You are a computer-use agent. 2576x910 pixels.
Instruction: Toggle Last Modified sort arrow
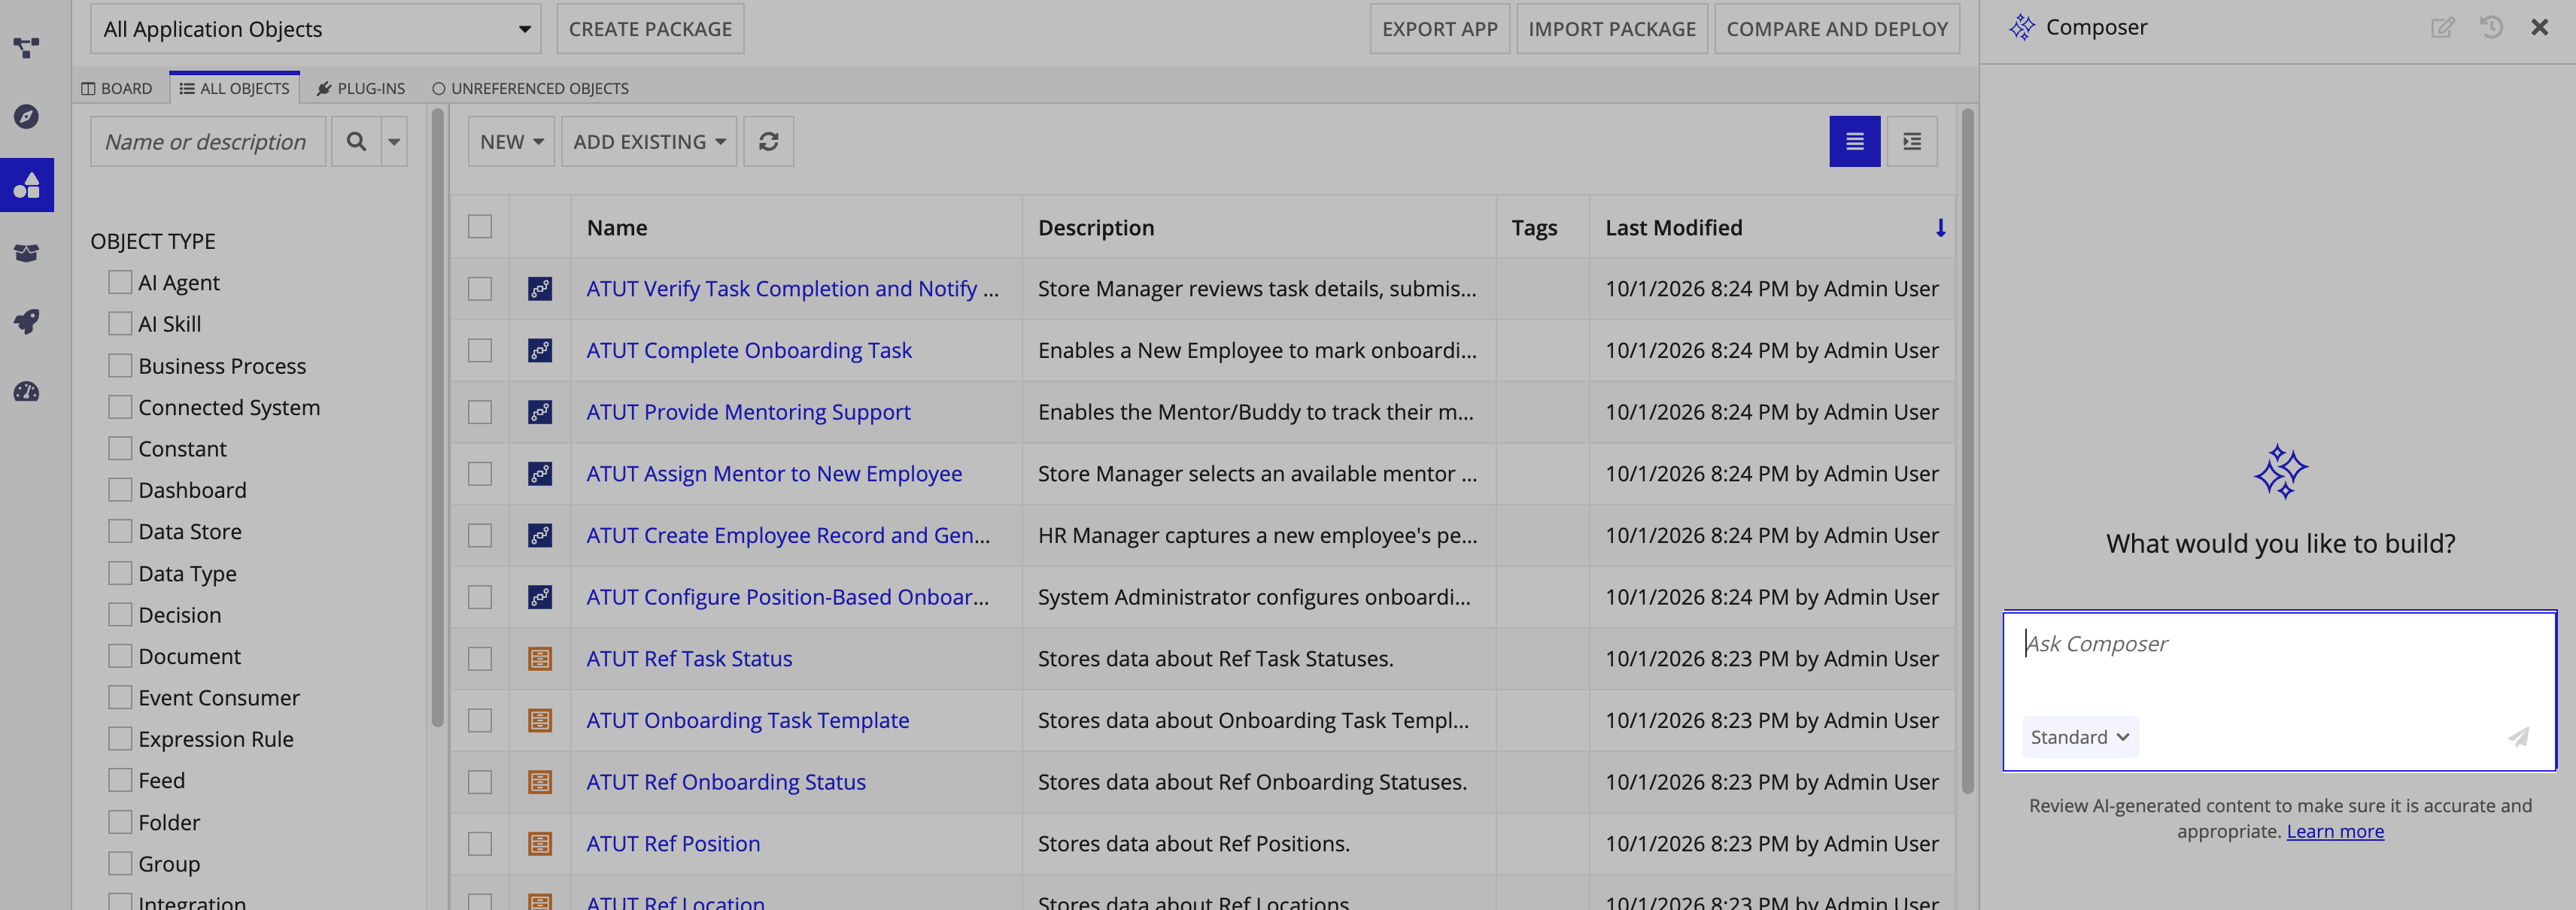click(1940, 228)
